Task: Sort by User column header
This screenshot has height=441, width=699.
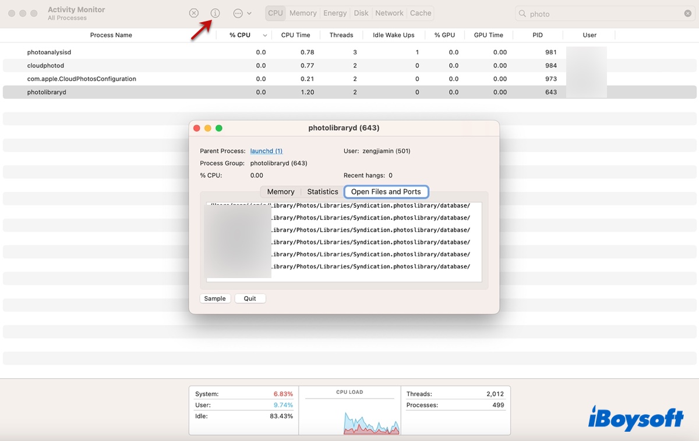Action: click(x=589, y=35)
